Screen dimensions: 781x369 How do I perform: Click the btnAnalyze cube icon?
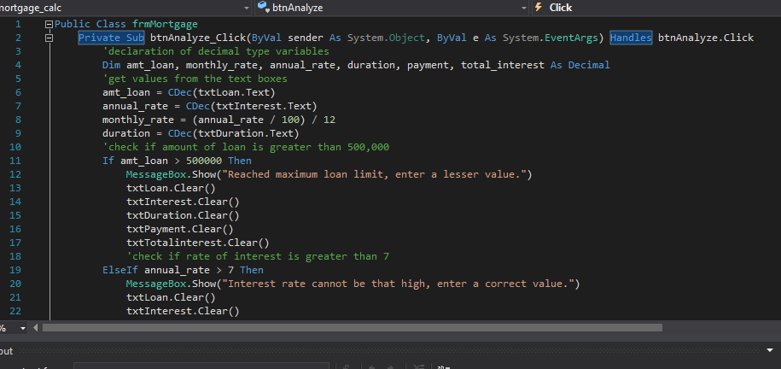click(x=264, y=7)
